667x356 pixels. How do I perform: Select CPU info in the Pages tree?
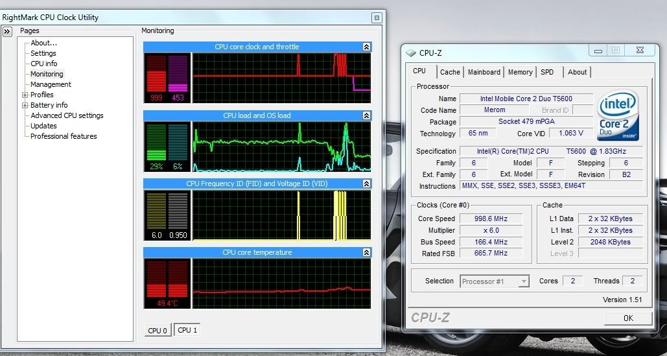tap(44, 64)
